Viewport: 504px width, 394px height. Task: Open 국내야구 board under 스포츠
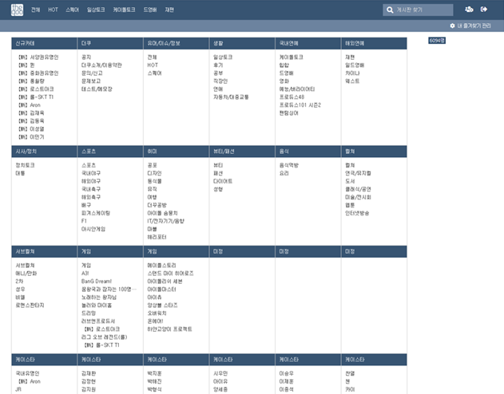[90, 172]
